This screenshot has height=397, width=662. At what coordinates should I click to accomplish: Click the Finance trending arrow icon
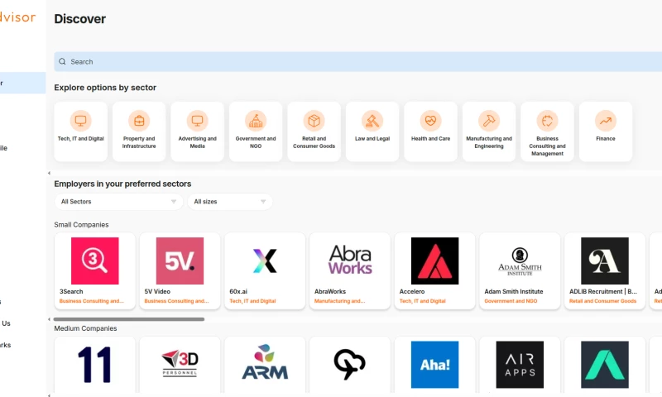606,121
